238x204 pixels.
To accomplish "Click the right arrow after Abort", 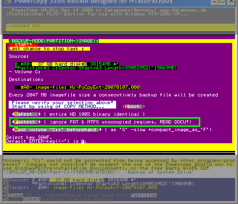I will tap(144, 107).
